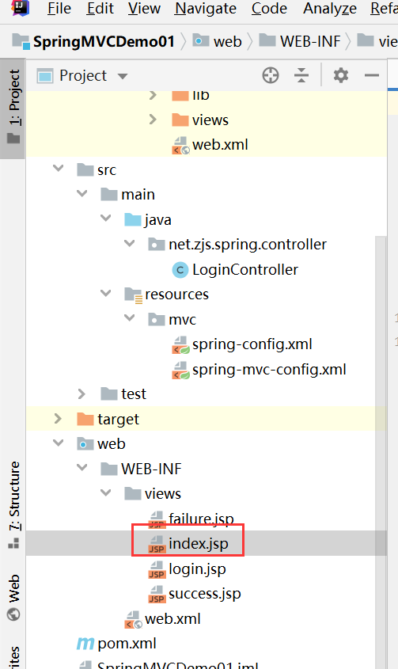
Task: Select success.jsp file icon
Action: (x=157, y=594)
